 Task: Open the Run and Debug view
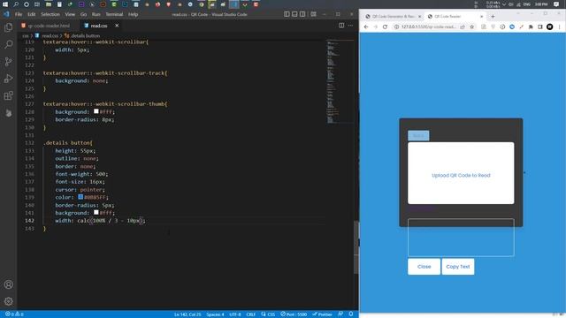coord(8,79)
